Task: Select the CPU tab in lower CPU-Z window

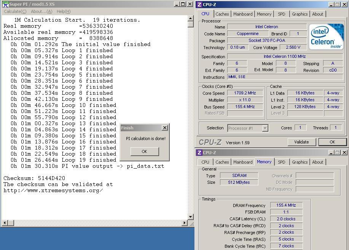Action: (x=205, y=162)
